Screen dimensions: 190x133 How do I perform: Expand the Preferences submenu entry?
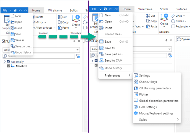tap(116, 76)
